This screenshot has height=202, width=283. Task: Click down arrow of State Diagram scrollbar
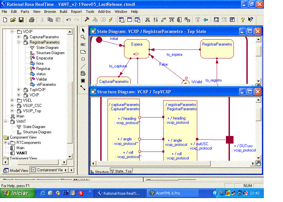click(x=259, y=81)
